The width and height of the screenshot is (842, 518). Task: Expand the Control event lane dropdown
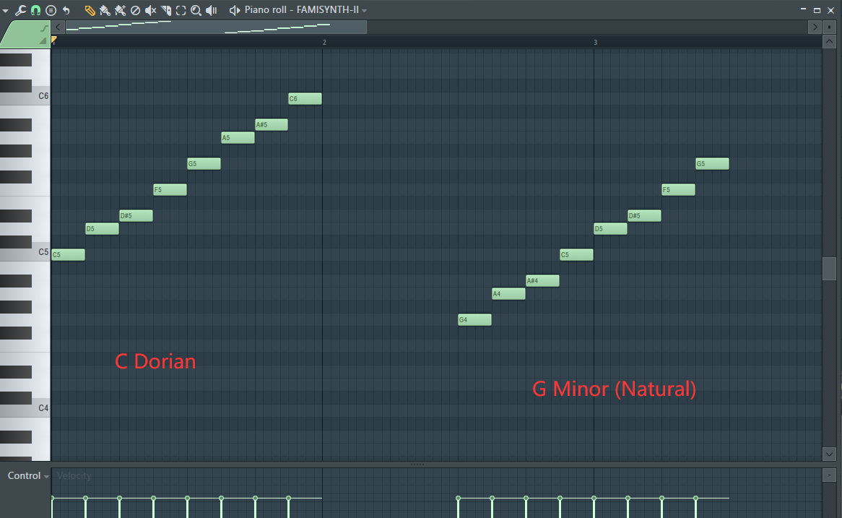tap(46, 477)
